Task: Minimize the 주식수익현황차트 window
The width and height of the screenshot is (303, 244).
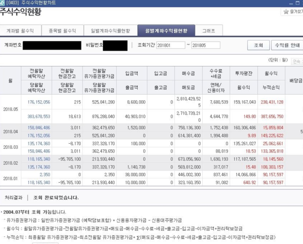Action: pyautogui.click(x=291, y=3)
